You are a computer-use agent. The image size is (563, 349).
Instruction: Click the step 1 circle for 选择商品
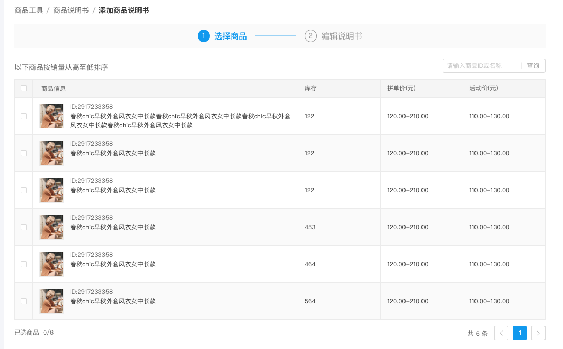(204, 36)
